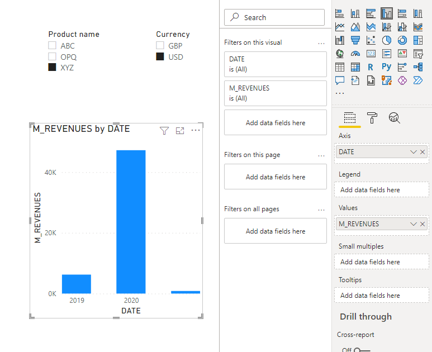Select the 2020 revenue bar

[131, 222]
